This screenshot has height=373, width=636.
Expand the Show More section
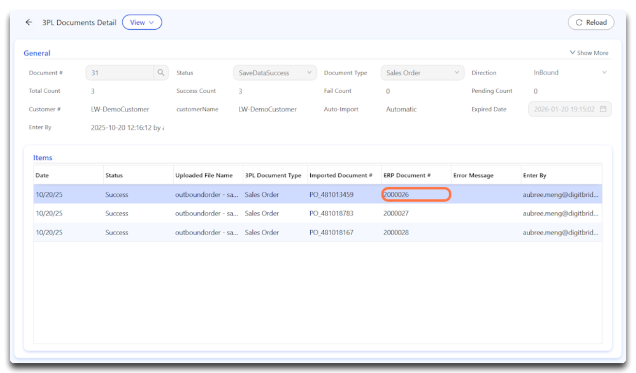[588, 53]
